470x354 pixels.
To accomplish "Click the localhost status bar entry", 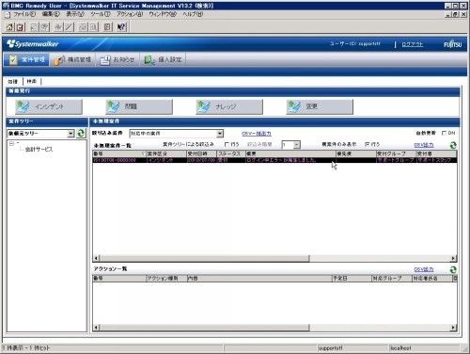I will [x=424, y=347].
